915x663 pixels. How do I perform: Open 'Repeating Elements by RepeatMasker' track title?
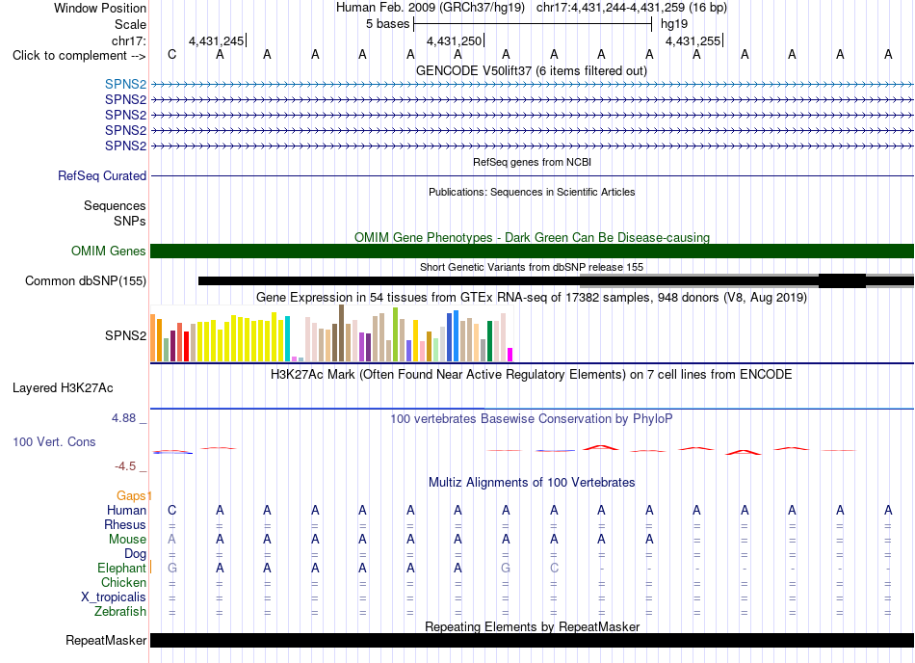tap(532, 626)
